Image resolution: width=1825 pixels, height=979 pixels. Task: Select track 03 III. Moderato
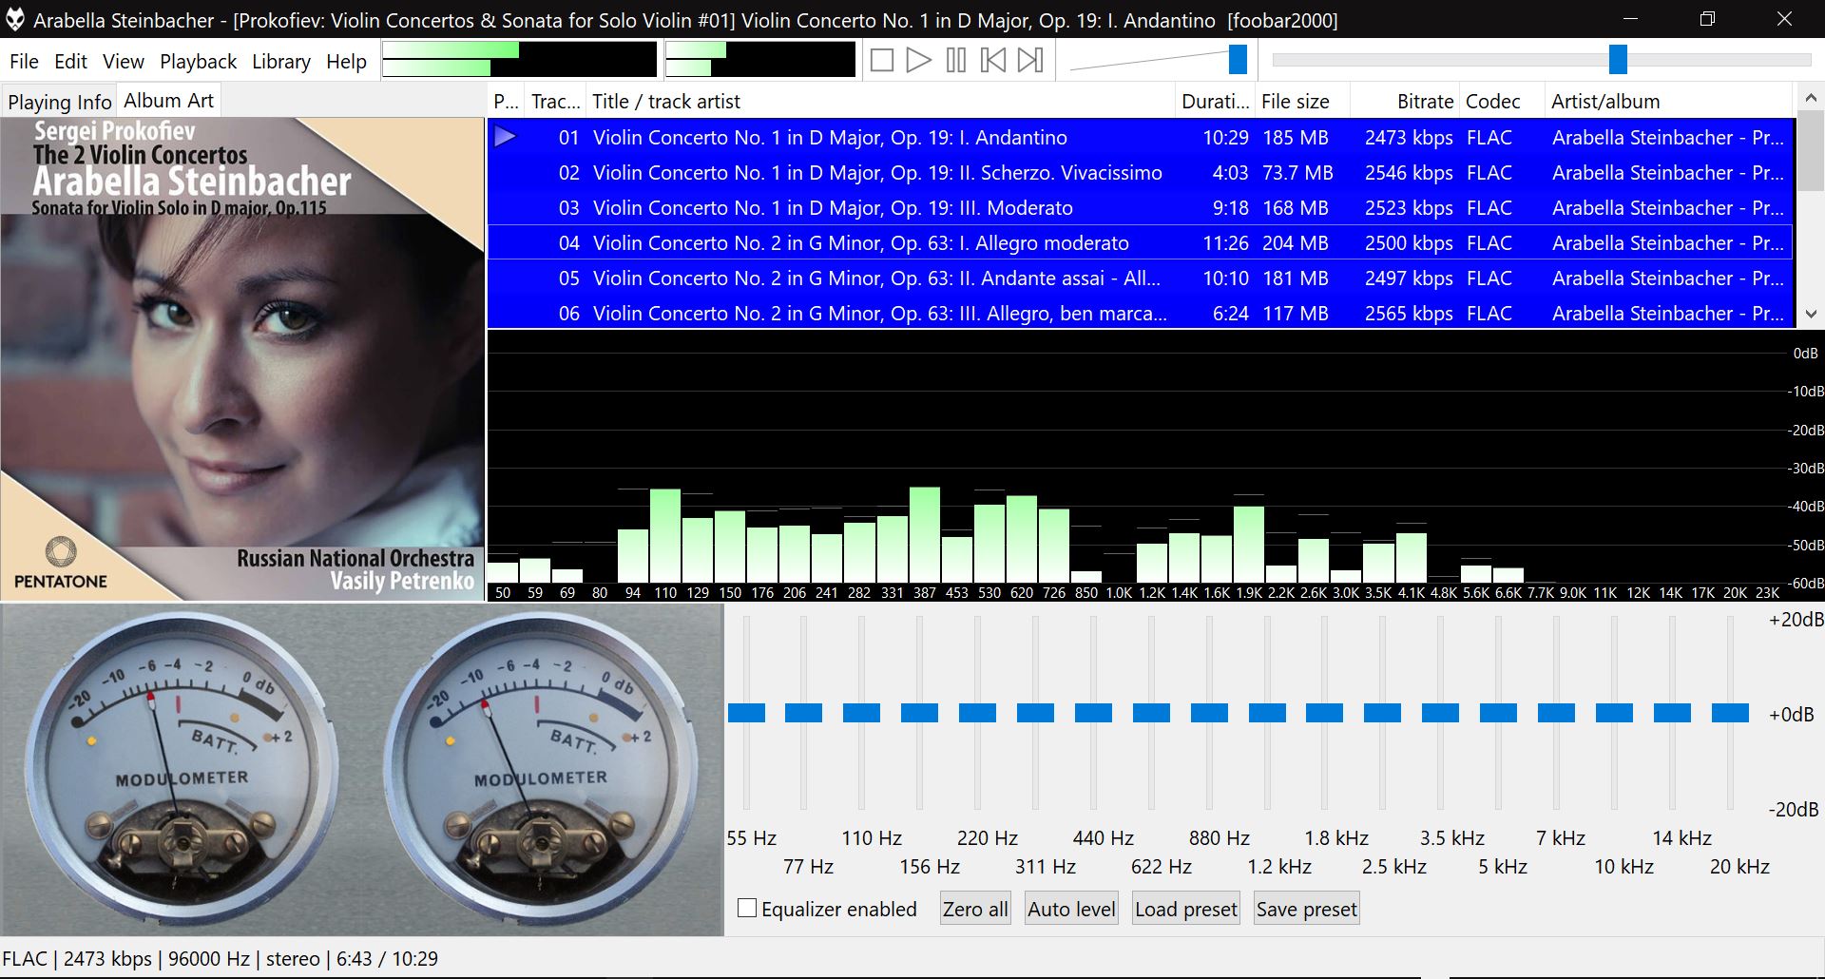1141,208
